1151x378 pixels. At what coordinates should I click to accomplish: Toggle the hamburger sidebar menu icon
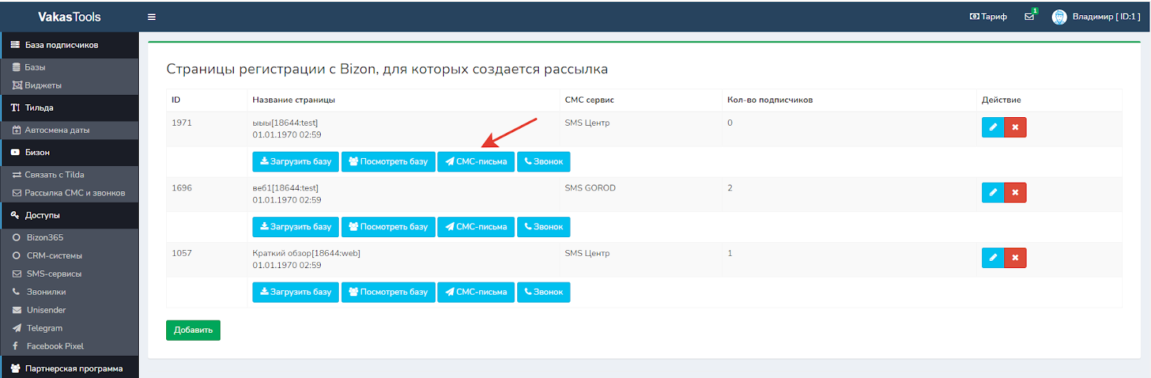[152, 17]
